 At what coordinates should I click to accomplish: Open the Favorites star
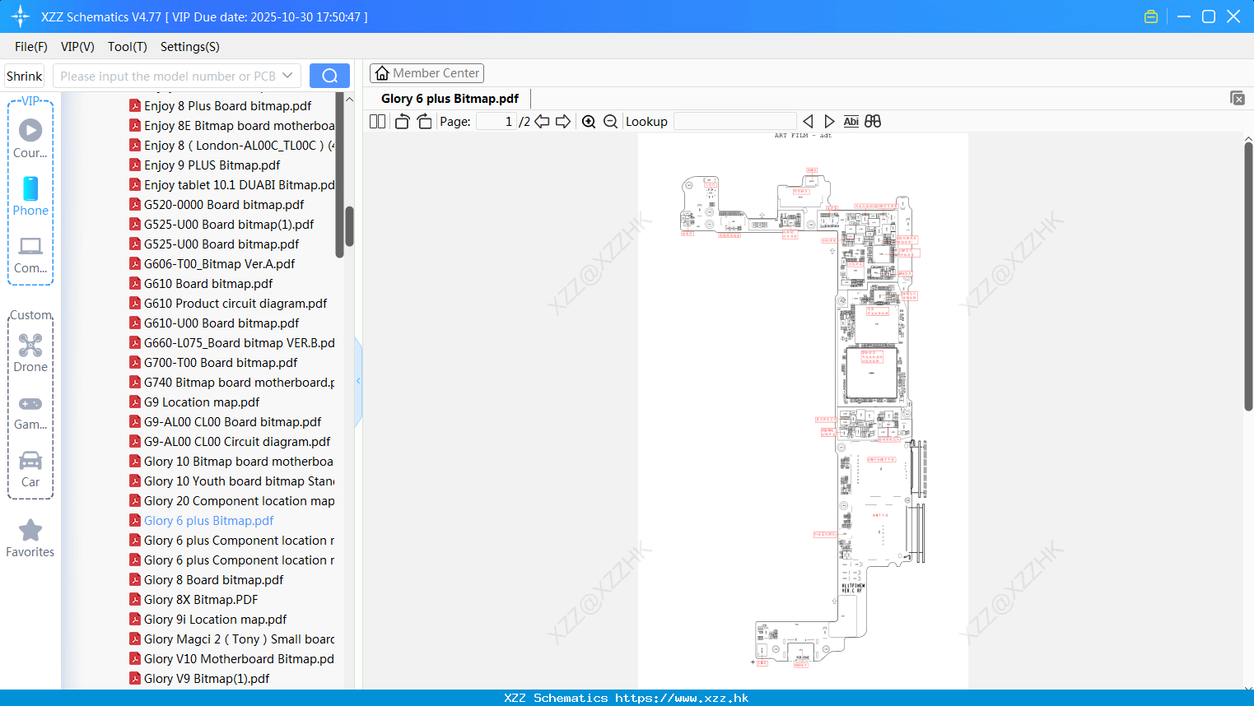(30, 538)
